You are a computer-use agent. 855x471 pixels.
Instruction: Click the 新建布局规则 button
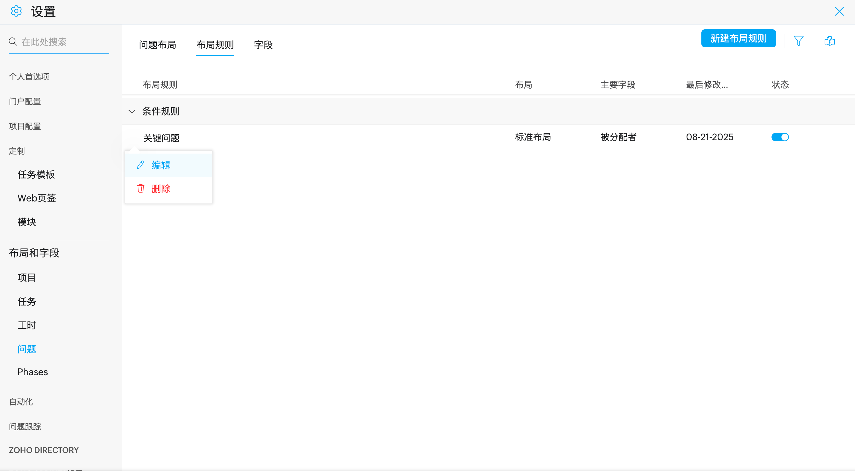(738, 38)
